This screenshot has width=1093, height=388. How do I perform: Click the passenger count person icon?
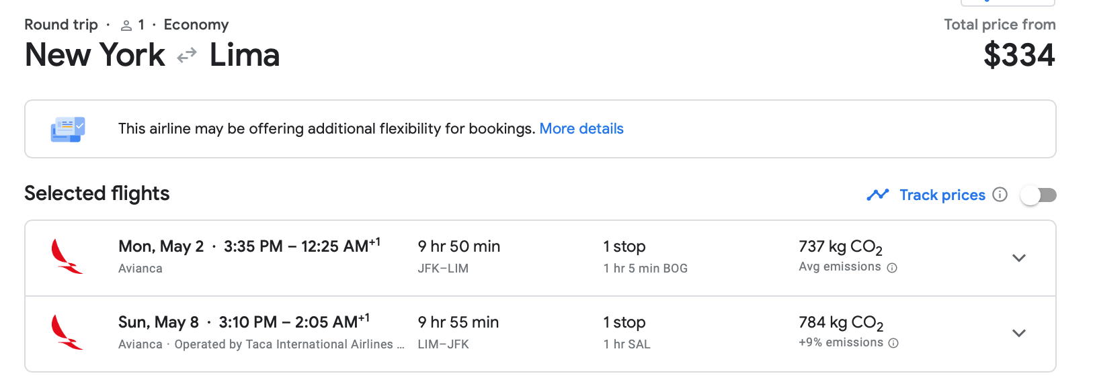pyautogui.click(x=126, y=26)
